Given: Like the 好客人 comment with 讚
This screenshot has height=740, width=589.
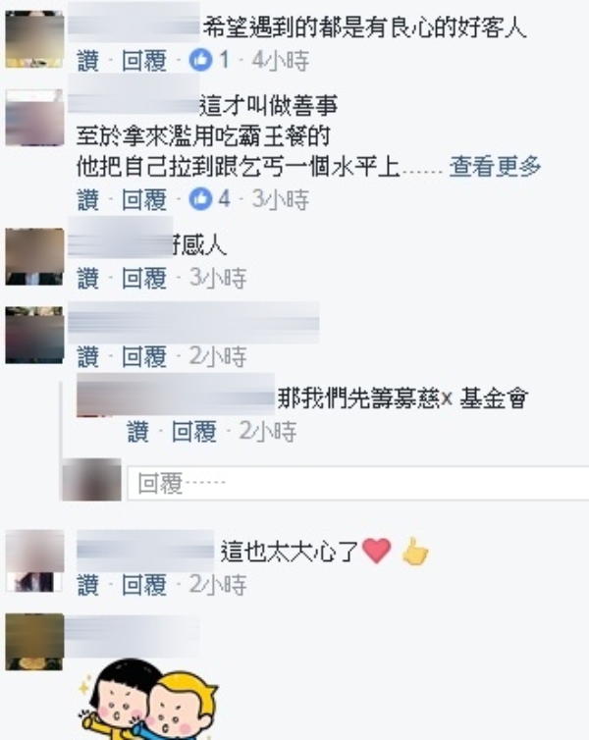Looking at the screenshot, I should (x=88, y=61).
